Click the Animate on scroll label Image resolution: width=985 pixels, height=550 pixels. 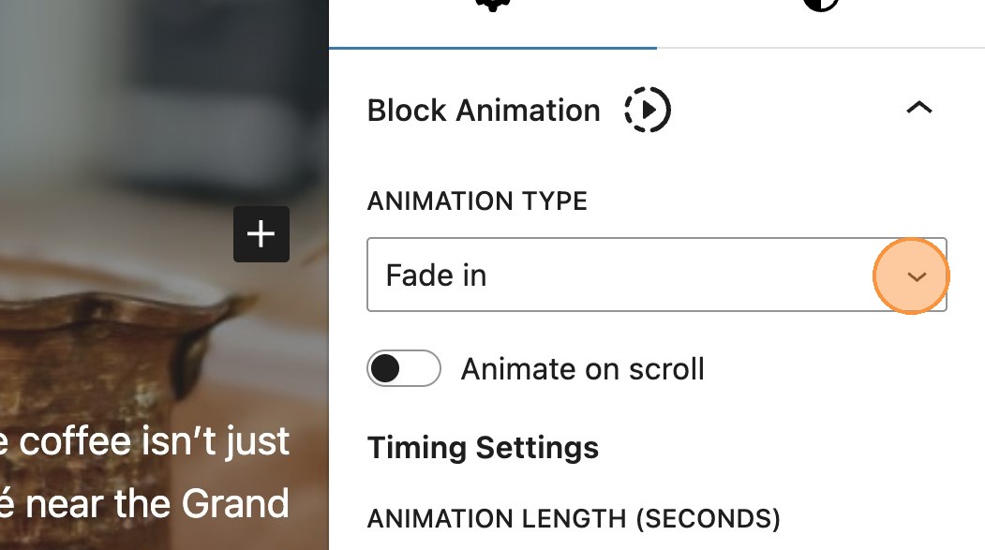pyautogui.click(x=582, y=369)
